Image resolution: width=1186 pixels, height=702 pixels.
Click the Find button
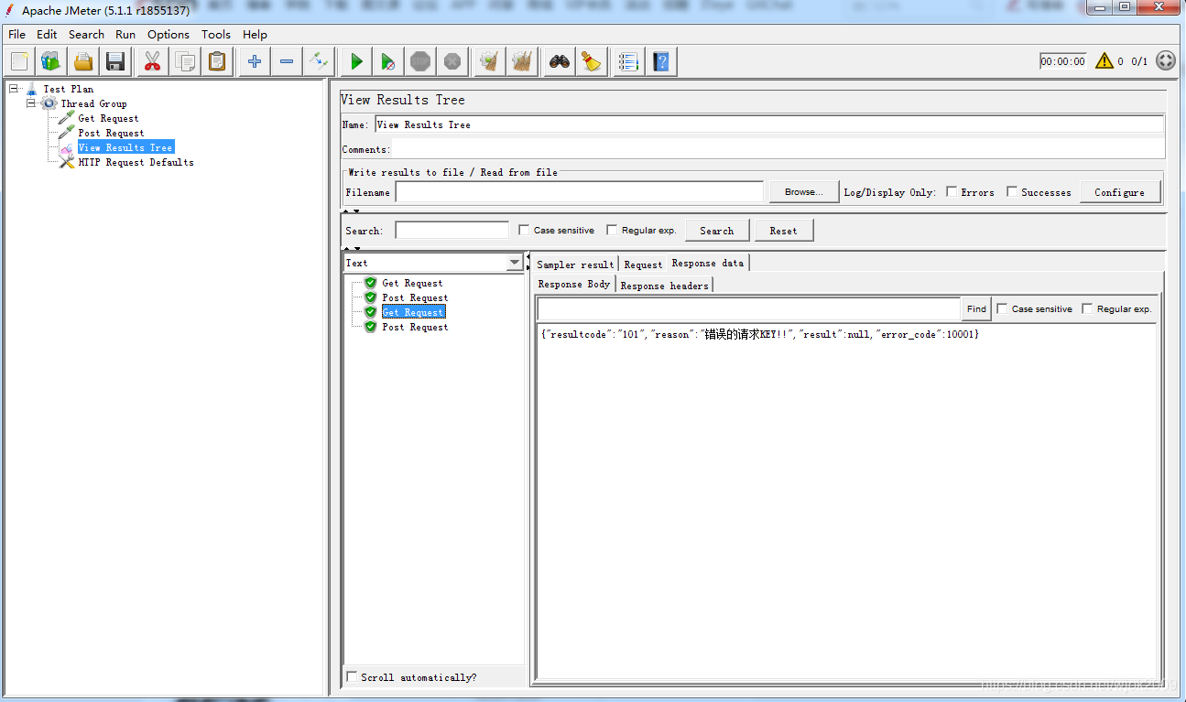(x=976, y=308)
